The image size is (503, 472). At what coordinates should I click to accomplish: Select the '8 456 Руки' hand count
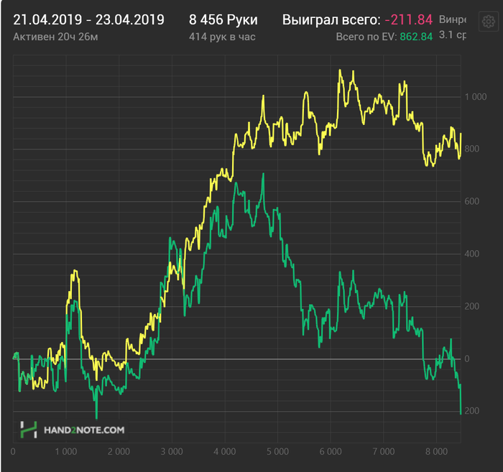(x=223, y=20)
